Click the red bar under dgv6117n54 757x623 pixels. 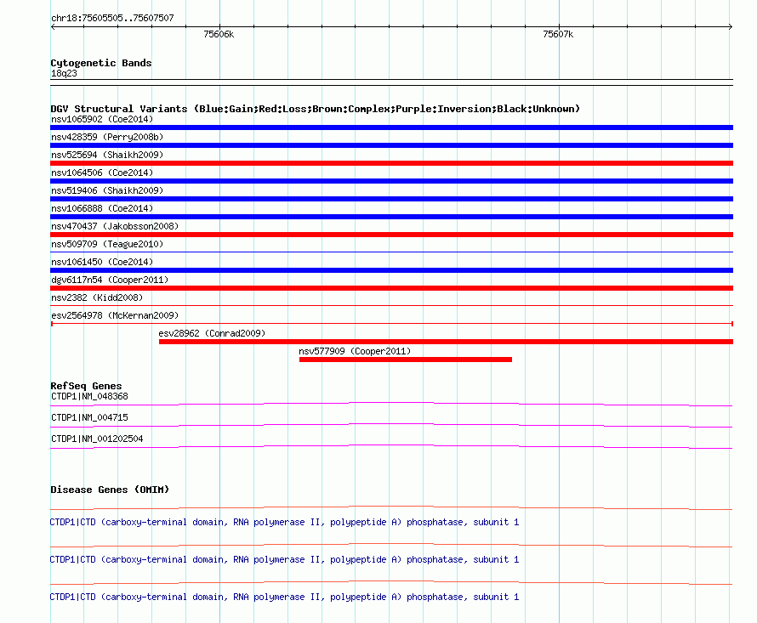(391, 288)
